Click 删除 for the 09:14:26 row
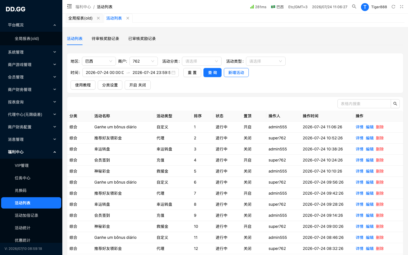The width and height of the screenshot is (408, 255). tap(380, 215)
